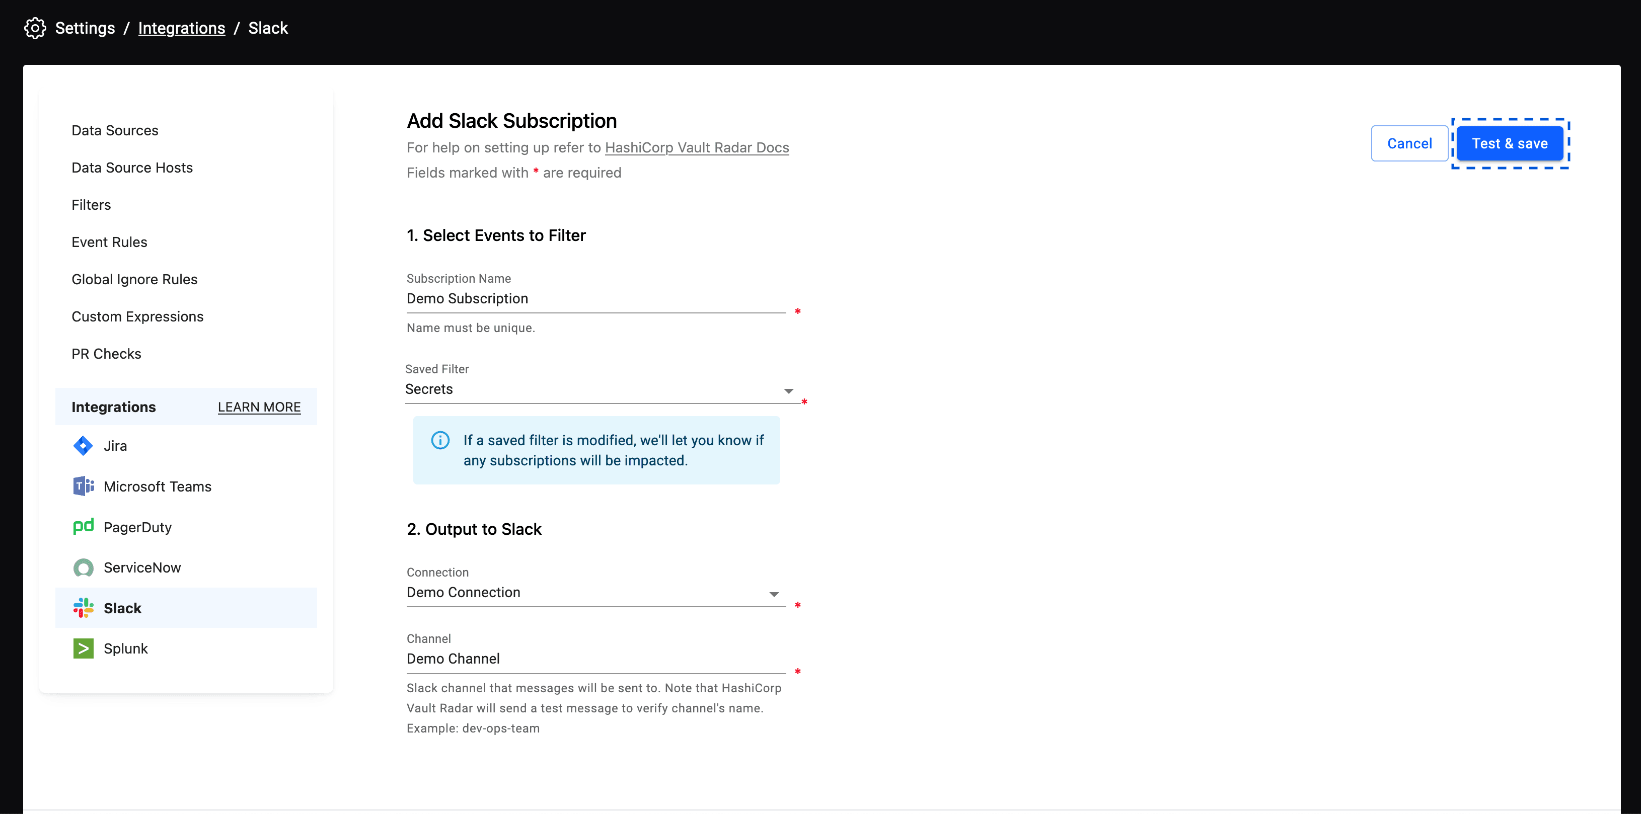
Task: Select the Global Ignore Rules menu item
Action: coord(134,279)
